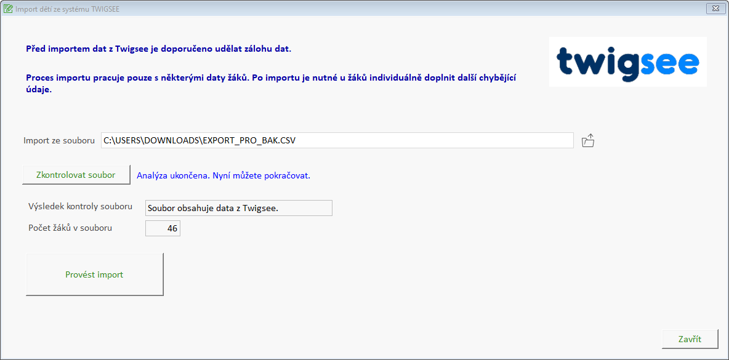Click the Zkontrolovat soubor button
The image size is (729, 360).
point(76,175)
